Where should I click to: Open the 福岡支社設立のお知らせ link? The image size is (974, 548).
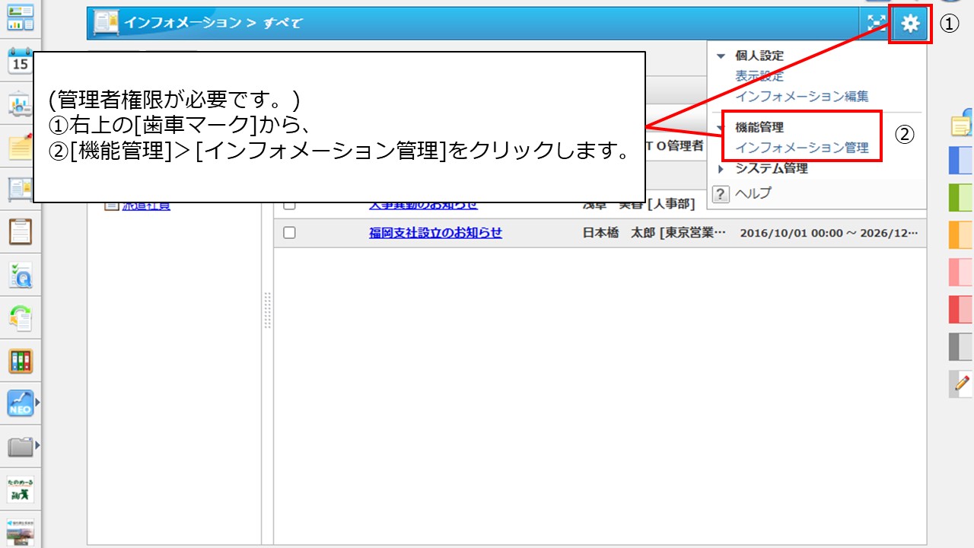[435, 233]
